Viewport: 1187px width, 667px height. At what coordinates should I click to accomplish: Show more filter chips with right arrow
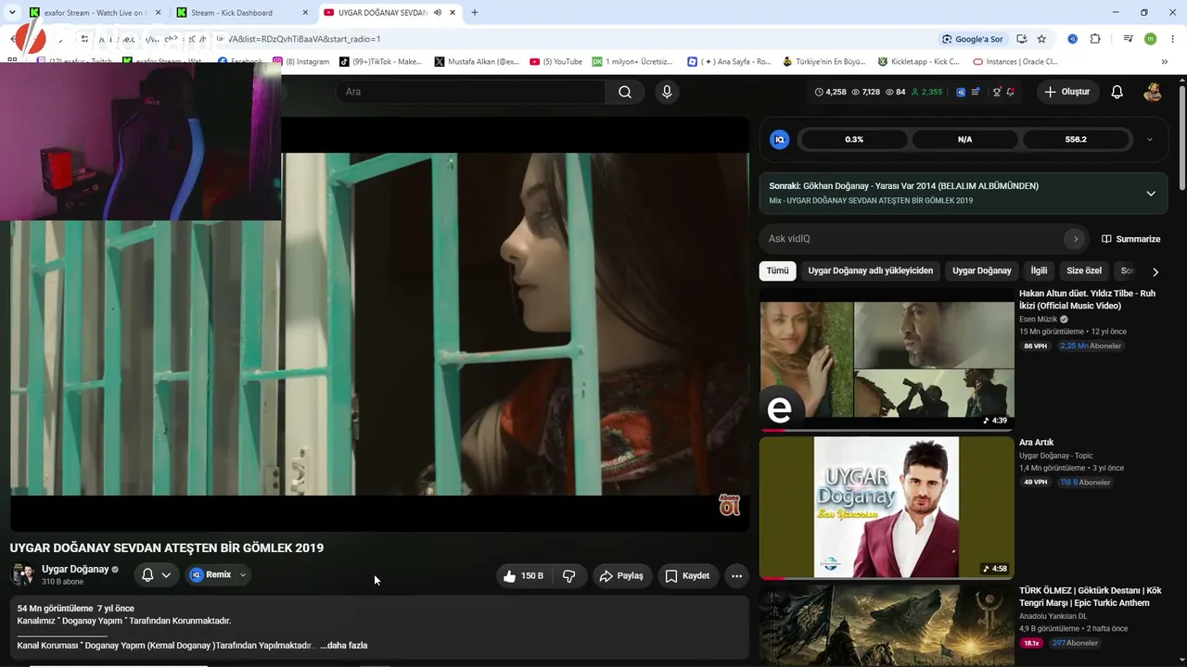click(x=1155, y=271)
